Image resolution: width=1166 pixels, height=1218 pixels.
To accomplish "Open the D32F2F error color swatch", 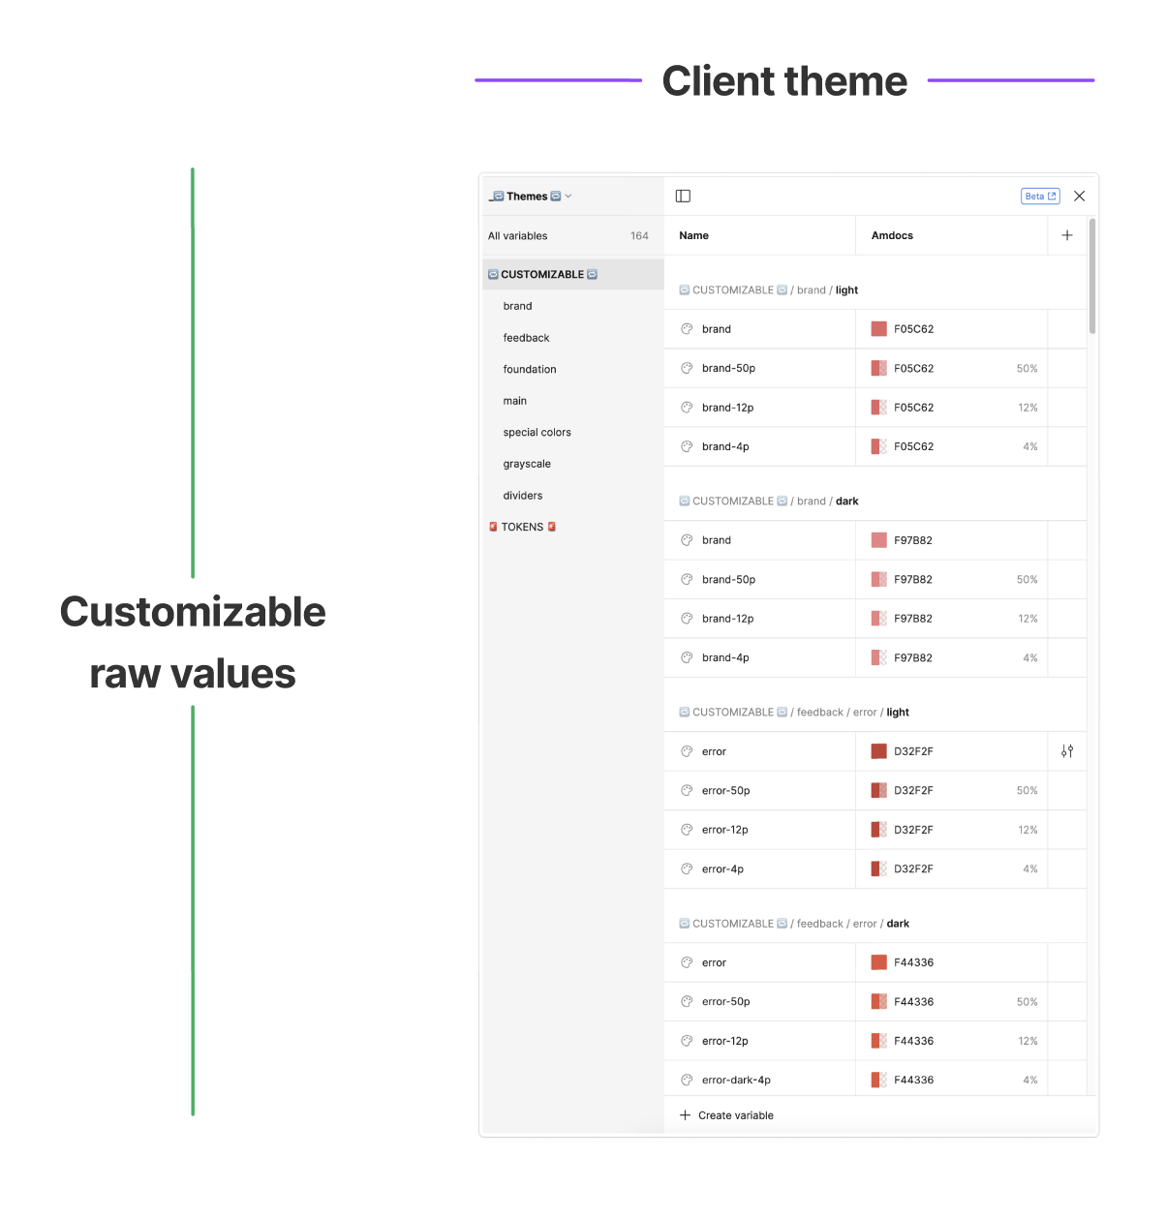I will [878, 751].
